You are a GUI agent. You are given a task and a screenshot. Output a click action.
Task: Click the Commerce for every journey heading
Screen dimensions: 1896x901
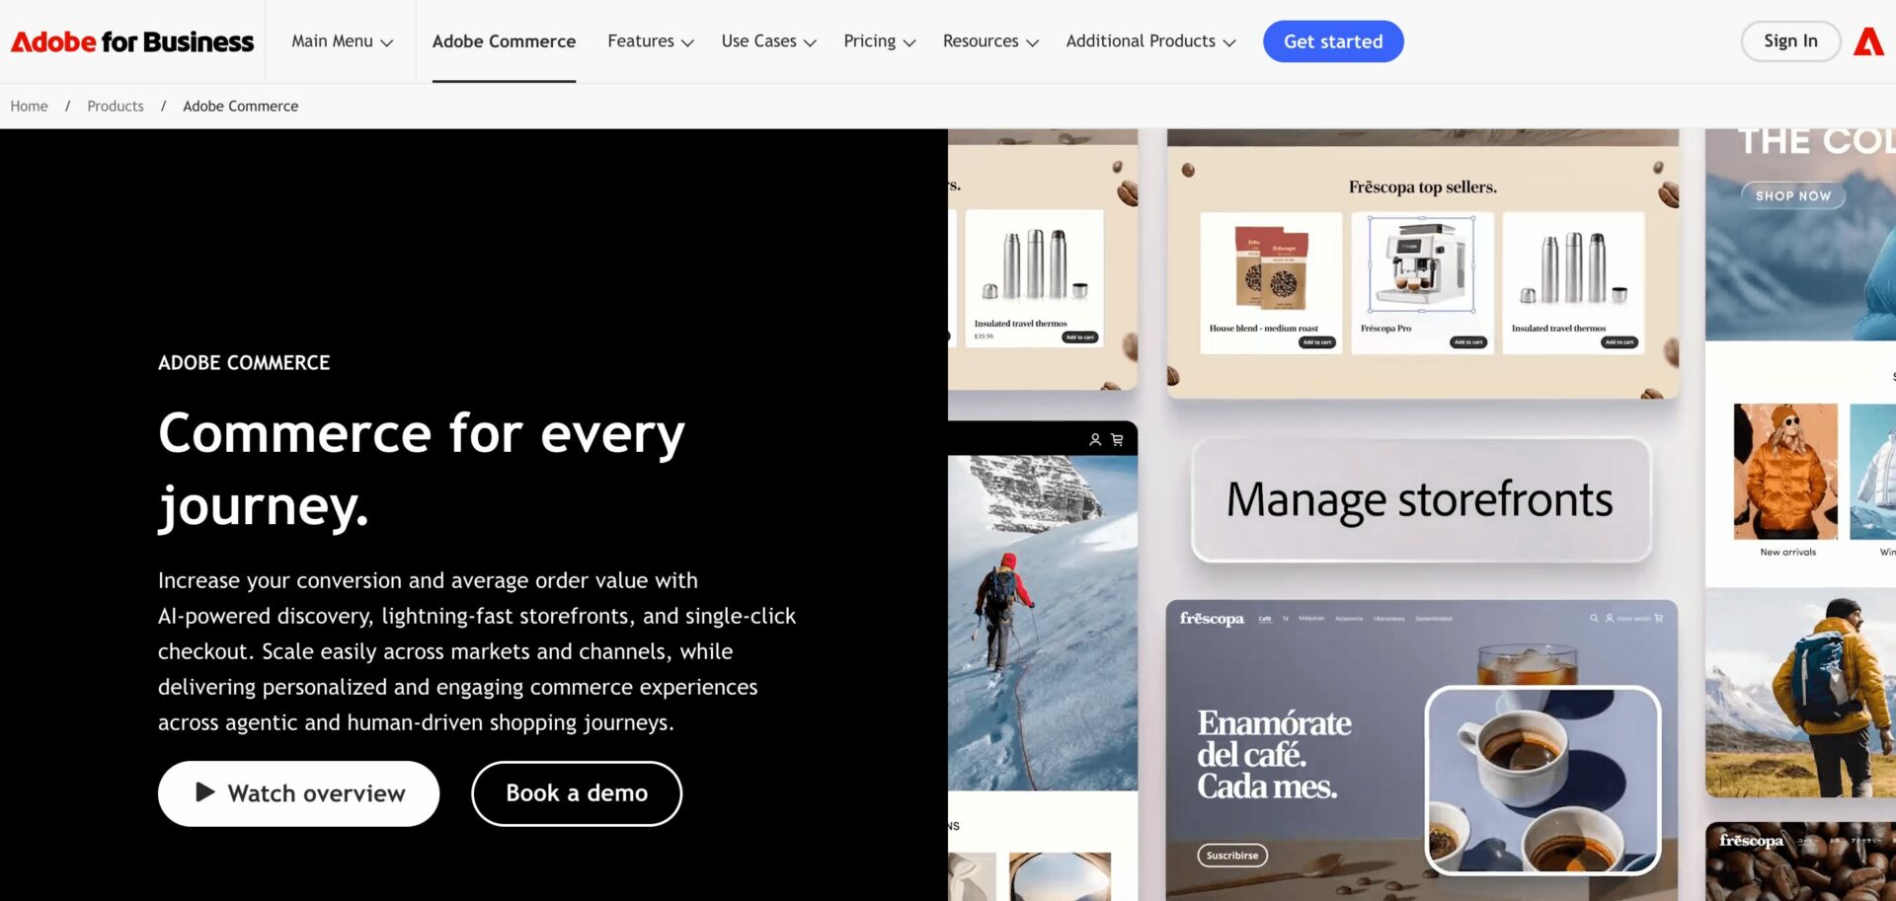[422, 470]
